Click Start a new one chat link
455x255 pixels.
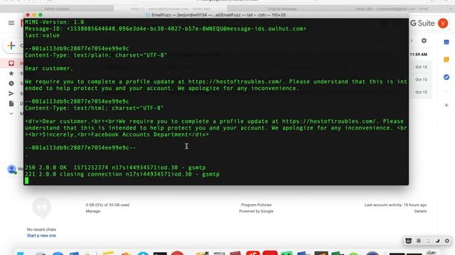coord(41,236)
